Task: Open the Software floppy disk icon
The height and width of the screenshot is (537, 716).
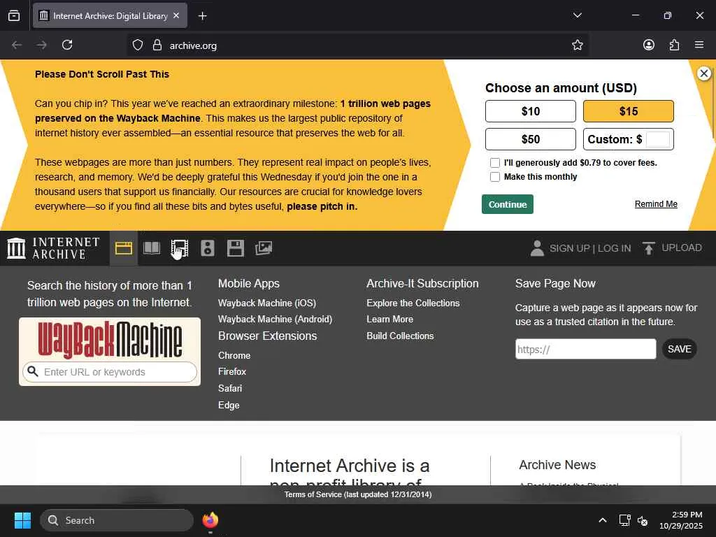Action: click(x=236, y=248)
